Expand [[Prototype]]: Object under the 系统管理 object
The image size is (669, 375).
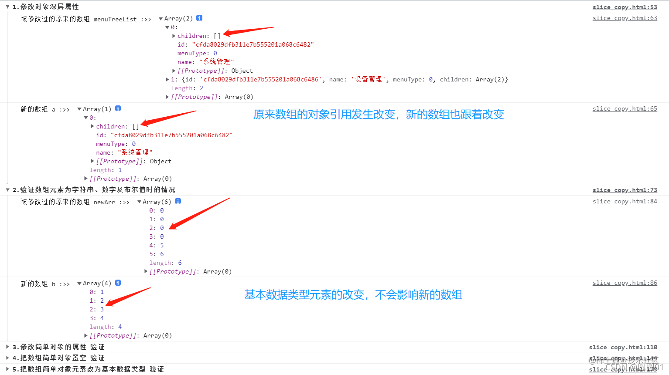tap(174, 70)
